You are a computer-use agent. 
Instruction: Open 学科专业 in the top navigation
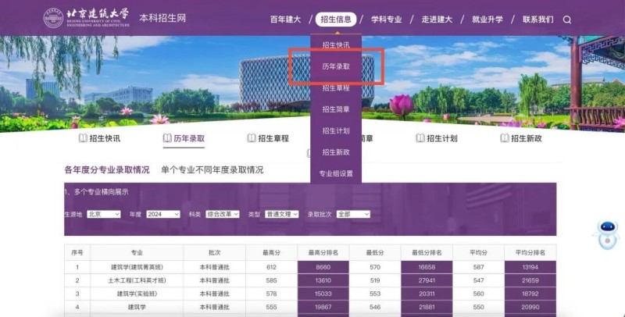coord(385,20)
